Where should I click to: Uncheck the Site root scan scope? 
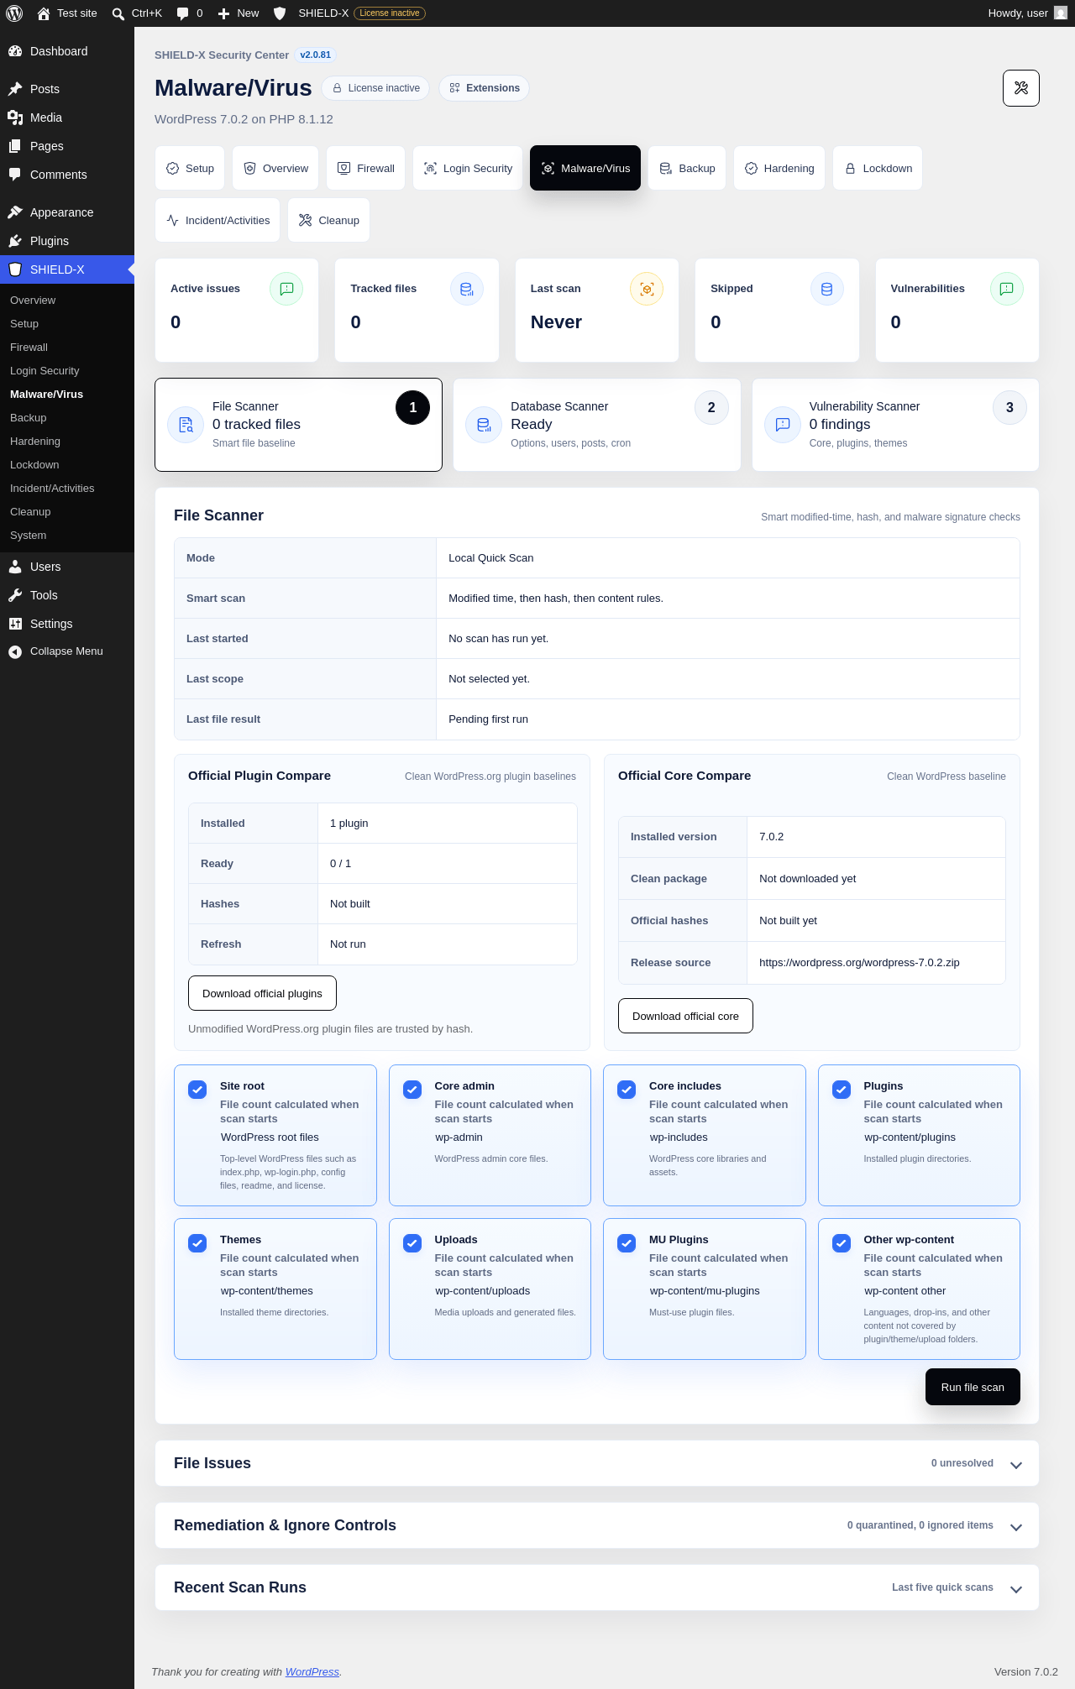[x=197, y=1090]
